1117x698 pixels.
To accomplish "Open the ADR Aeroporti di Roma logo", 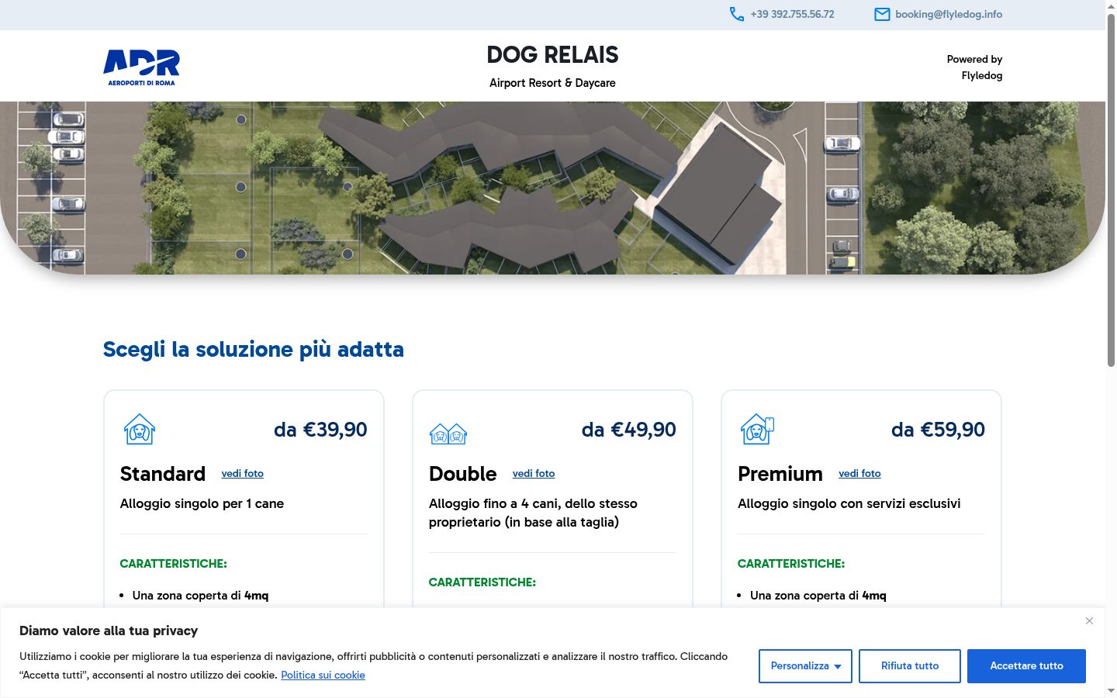I will [142, 67].
